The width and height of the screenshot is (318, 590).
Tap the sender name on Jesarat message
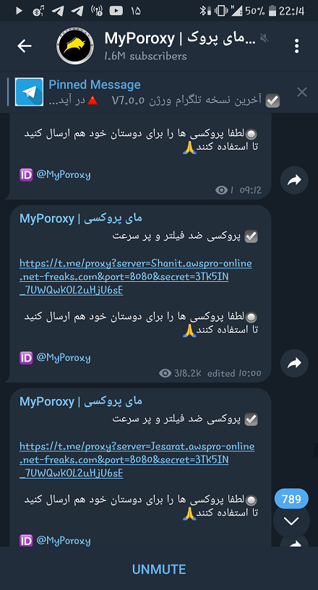coord(81,401)
